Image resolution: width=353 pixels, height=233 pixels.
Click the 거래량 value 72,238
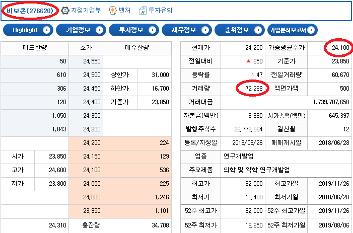coord(254,89)
